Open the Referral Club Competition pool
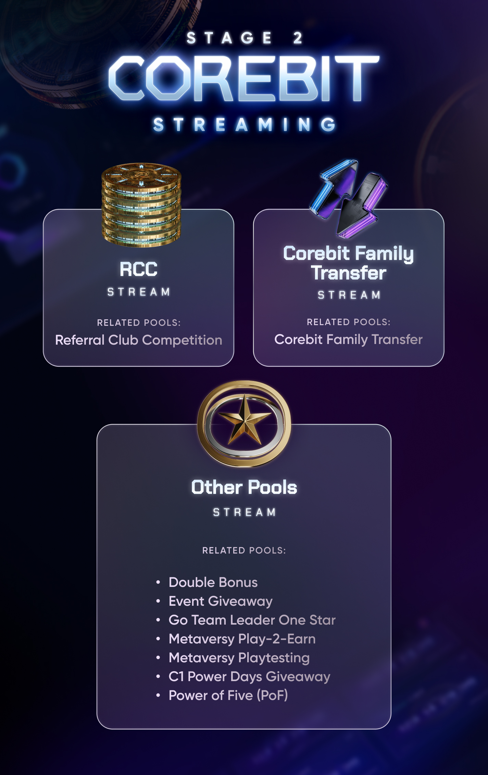The height and width of the screenshot is (775, 488). coord(138,340)
